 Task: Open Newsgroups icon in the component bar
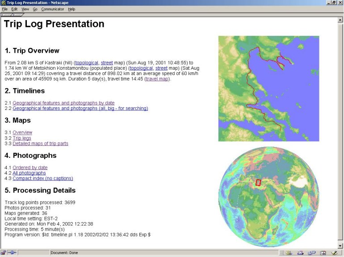[311, 253]
